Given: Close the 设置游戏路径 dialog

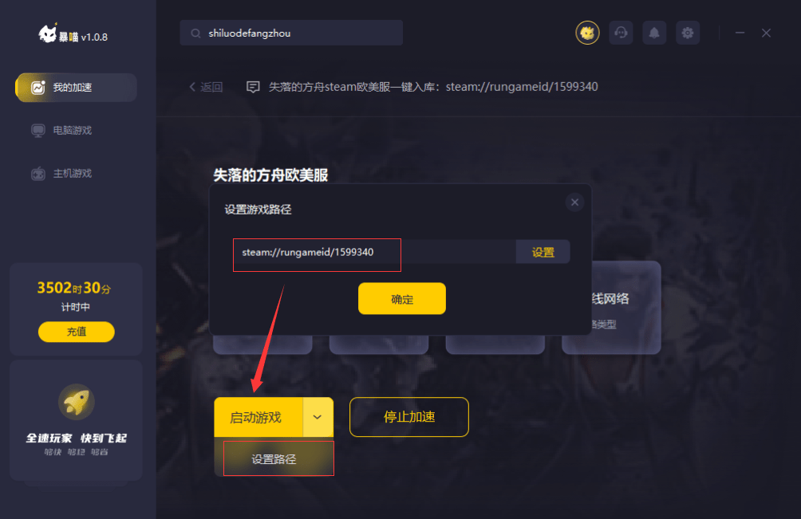Looking at the screenshot, I should [574, 202].
